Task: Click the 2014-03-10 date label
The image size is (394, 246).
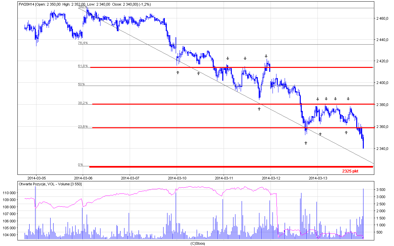Action: (177, 178)
